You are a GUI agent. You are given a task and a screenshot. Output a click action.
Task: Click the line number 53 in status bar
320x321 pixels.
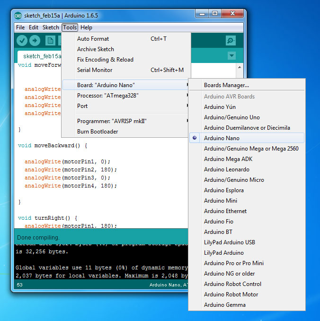coord(20,285)
